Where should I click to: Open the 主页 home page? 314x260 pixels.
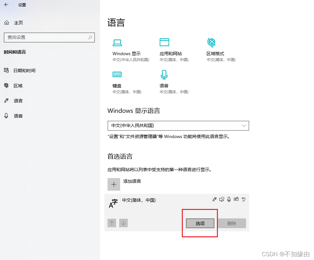(14, 23)
